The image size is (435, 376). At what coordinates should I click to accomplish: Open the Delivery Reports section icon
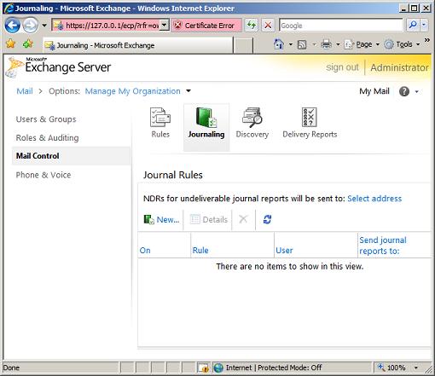point(310,123)
